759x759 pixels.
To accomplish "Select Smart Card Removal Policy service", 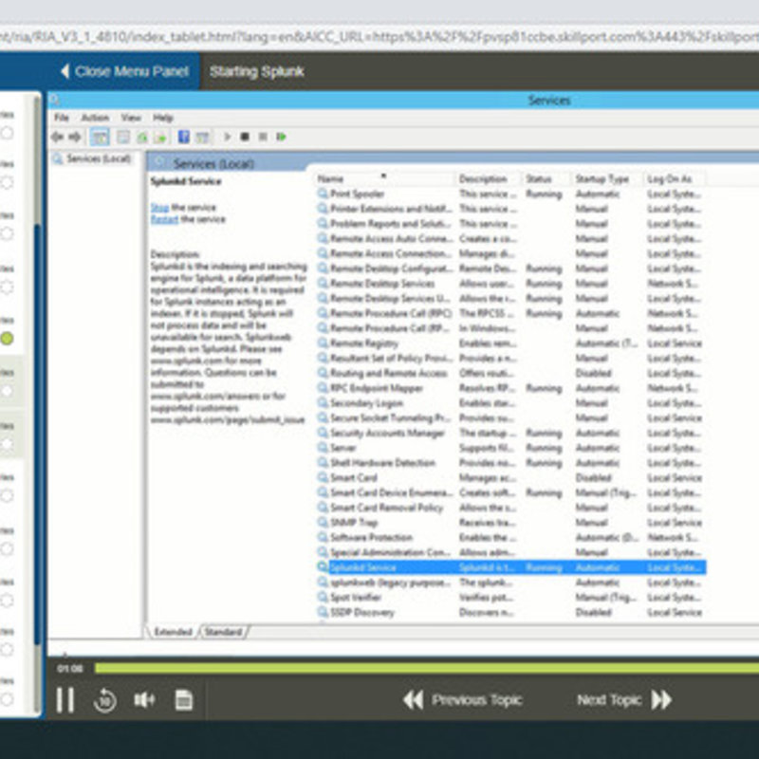I will (x=511, y=508).
